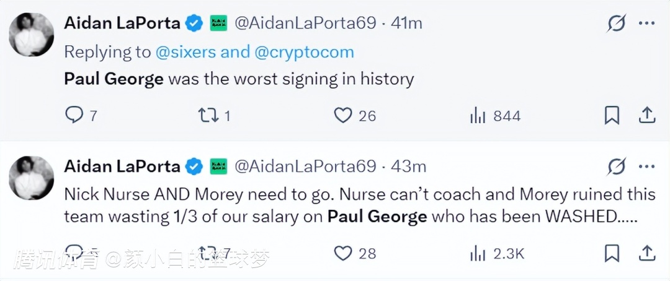Open the @cryptocom profile link

[304, 52]
